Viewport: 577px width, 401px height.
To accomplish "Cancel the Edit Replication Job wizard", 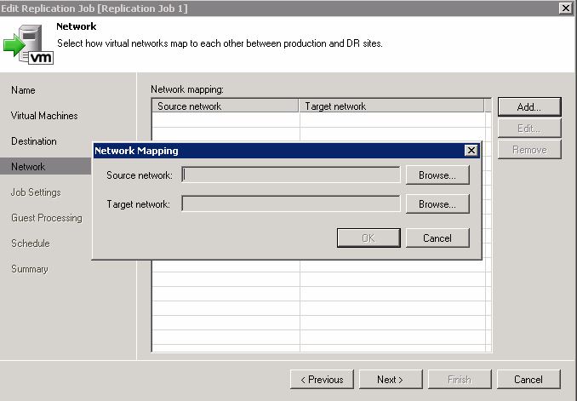I will point(528,379).
